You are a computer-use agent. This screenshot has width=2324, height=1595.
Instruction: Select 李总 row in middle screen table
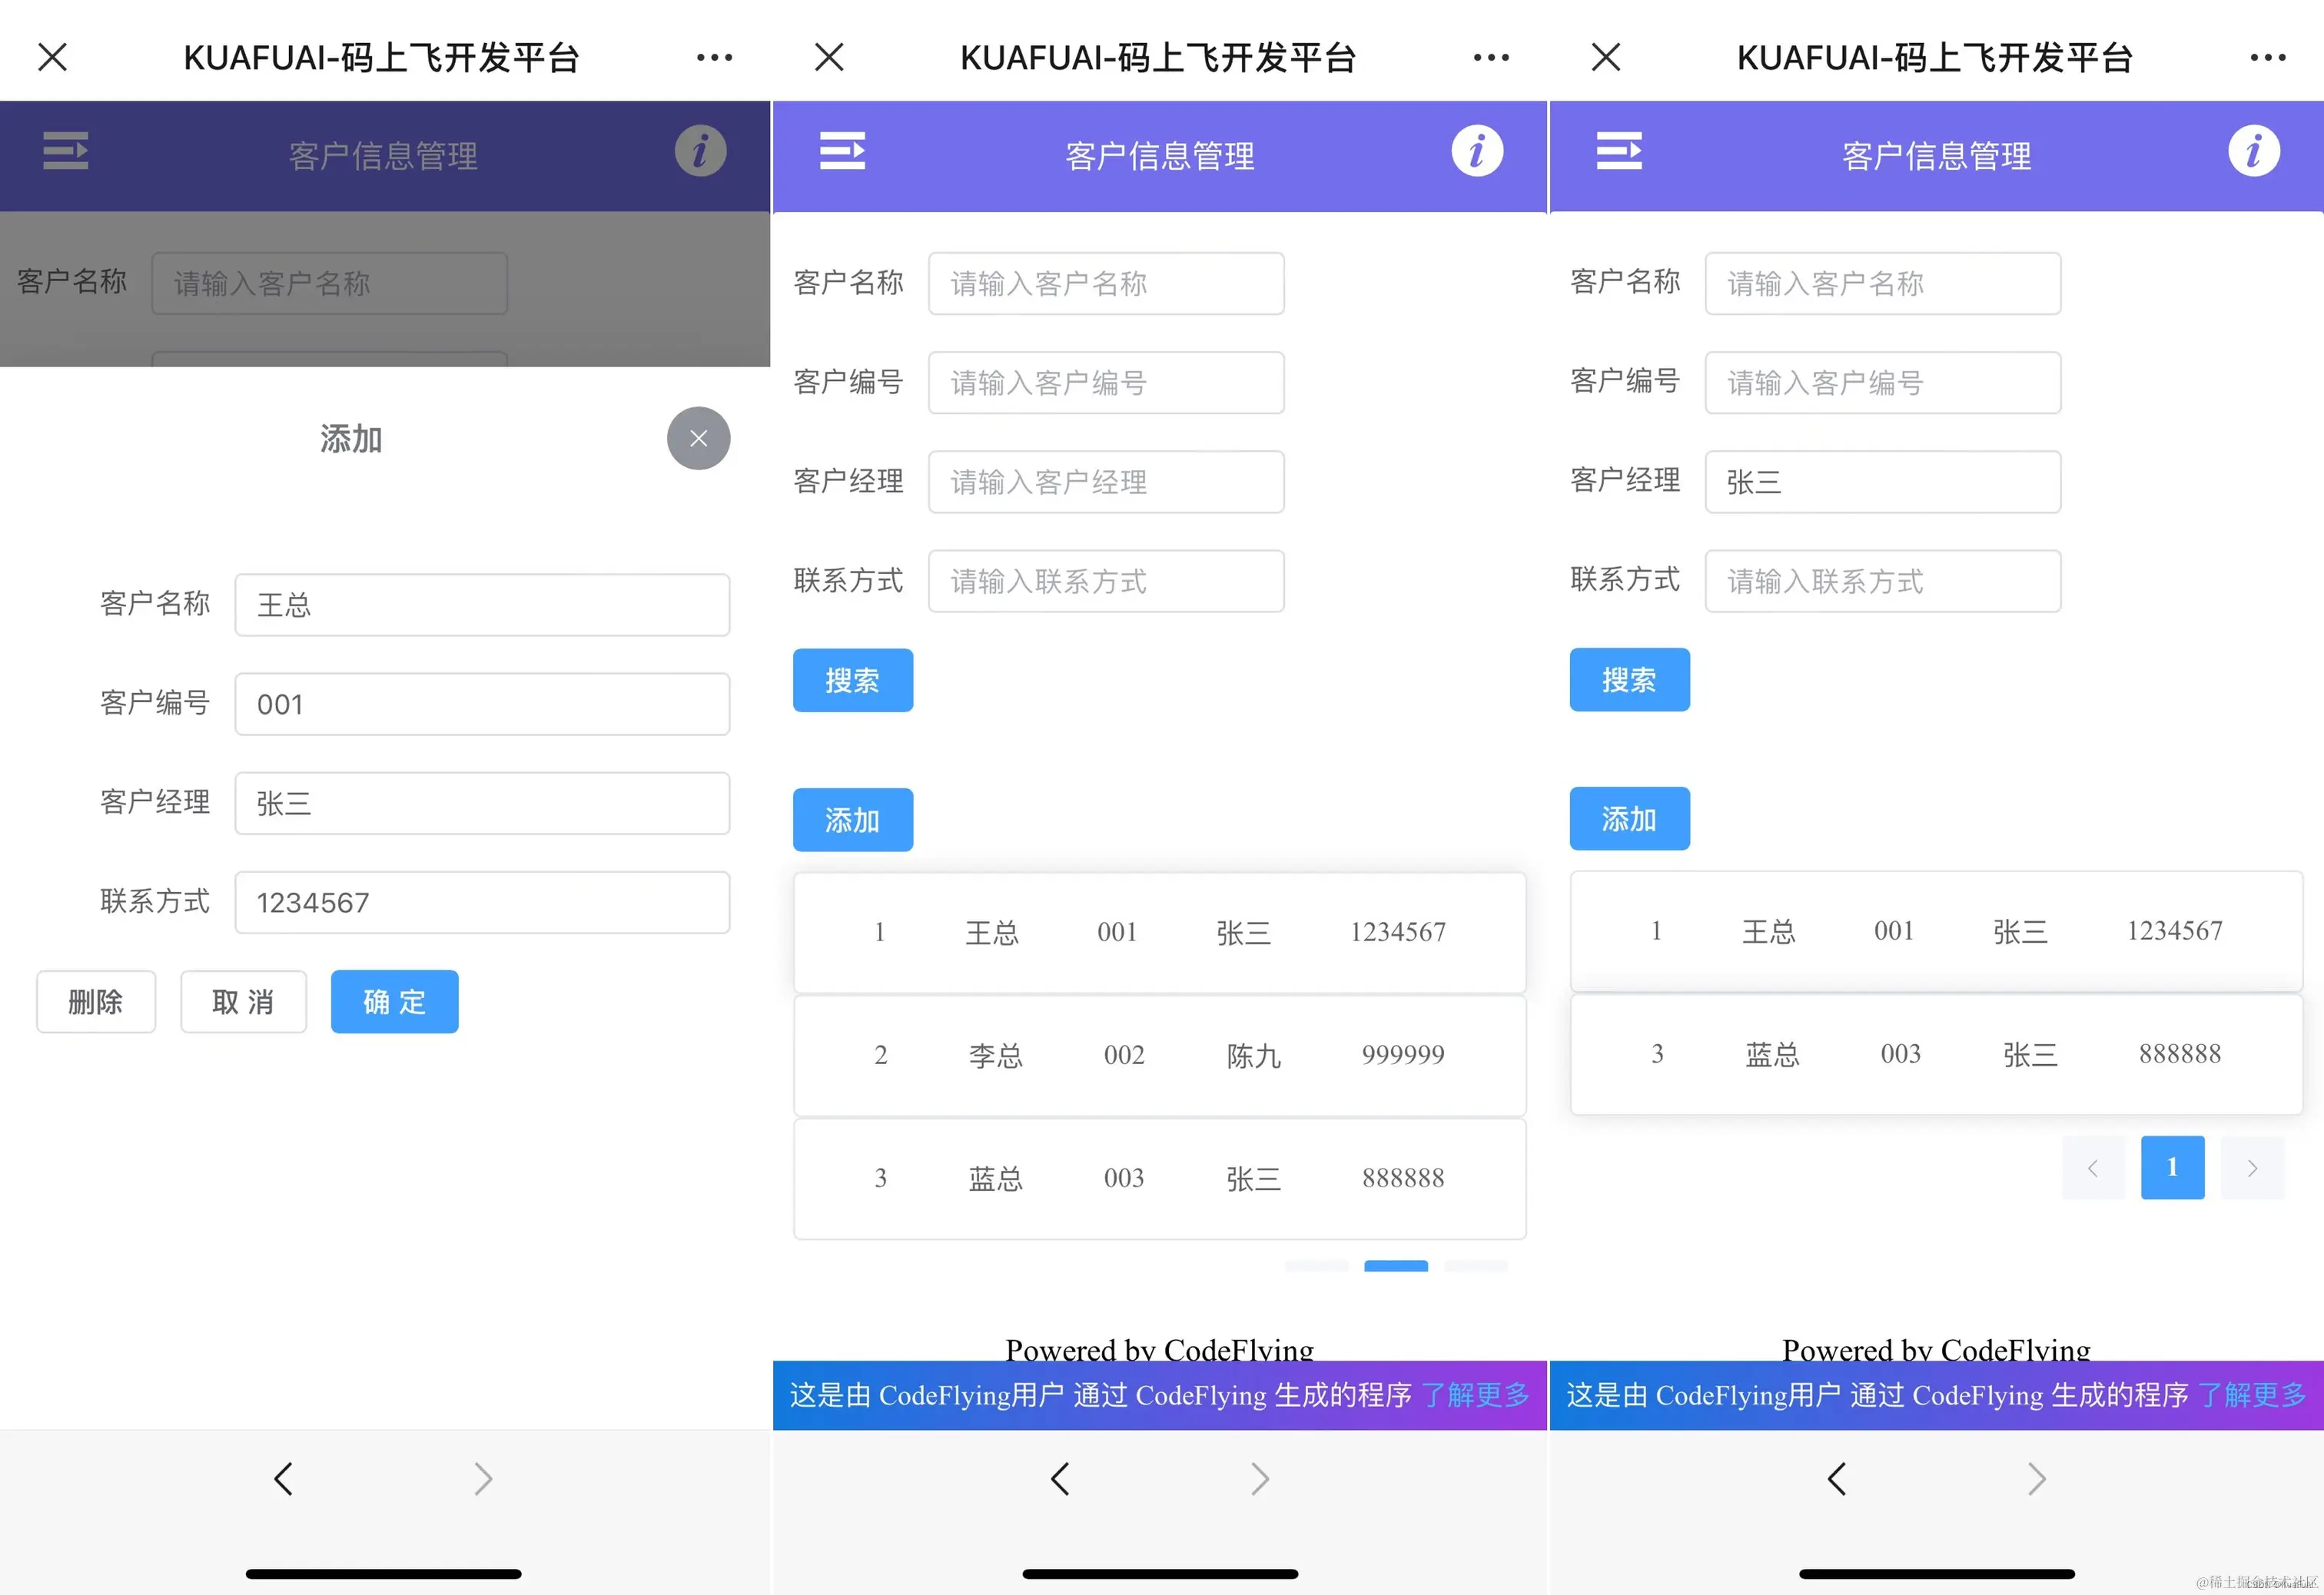(x=1159, y=1055)
